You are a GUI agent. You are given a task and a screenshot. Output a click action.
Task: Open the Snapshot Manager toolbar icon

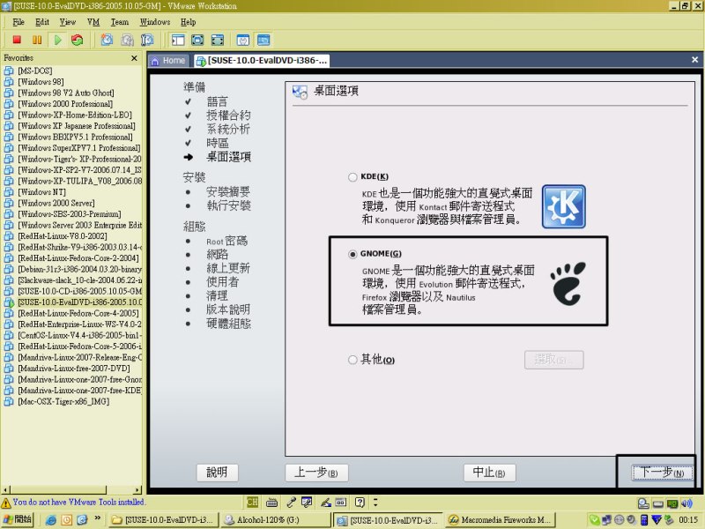pyautogui.click(x=147, y=40)
